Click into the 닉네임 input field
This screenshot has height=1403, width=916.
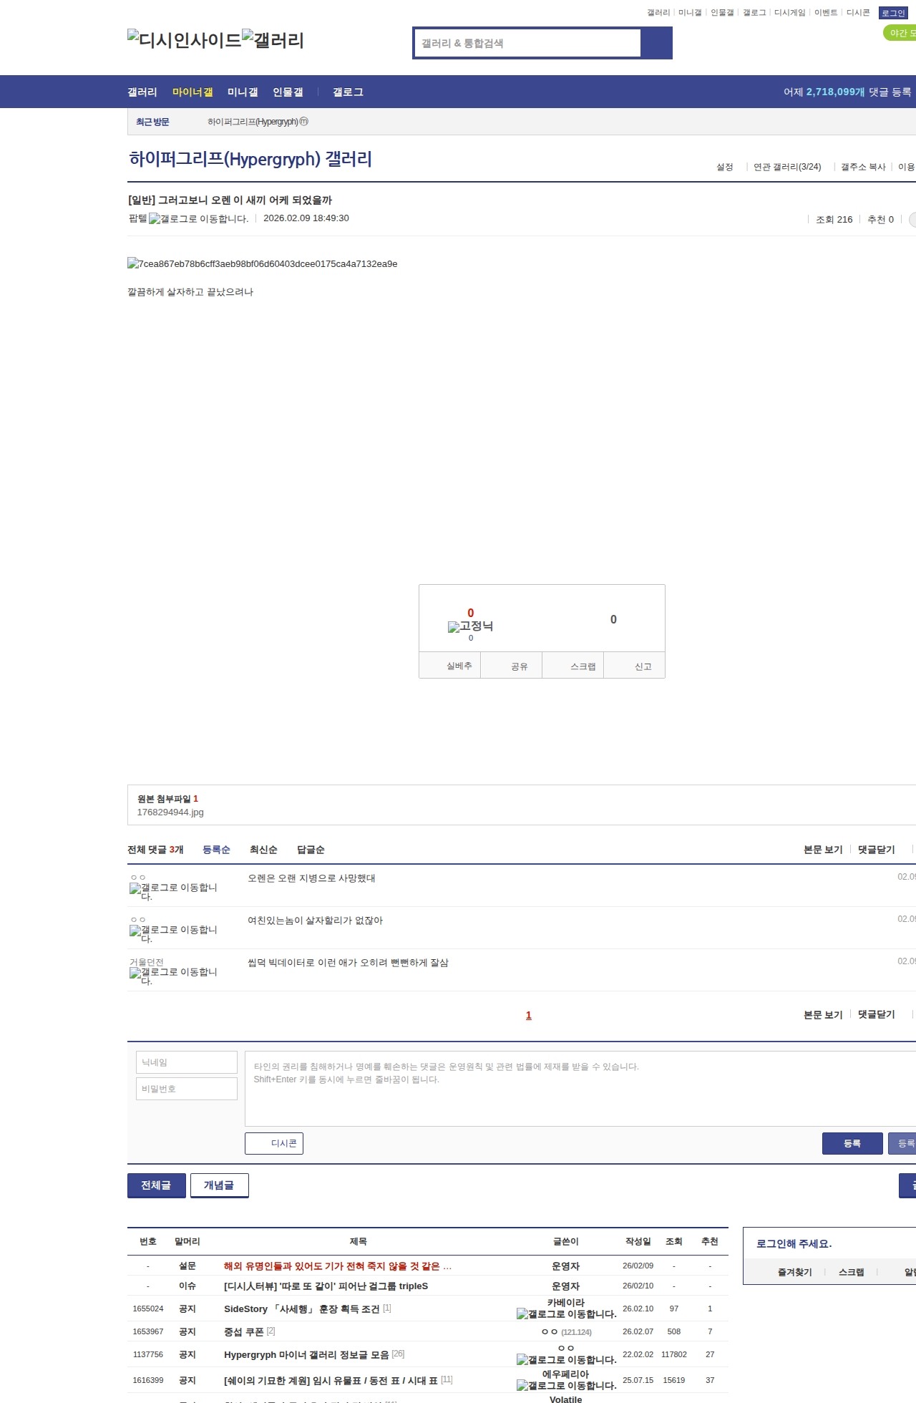pyautogui.click(x=187, y=1062)
